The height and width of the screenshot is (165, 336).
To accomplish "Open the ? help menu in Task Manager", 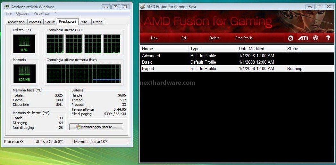I will point(55,13).
